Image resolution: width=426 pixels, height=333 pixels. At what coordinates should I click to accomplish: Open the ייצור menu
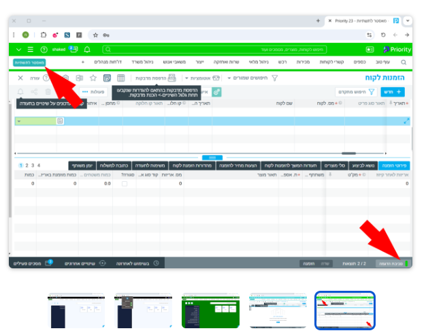point(199,62)
